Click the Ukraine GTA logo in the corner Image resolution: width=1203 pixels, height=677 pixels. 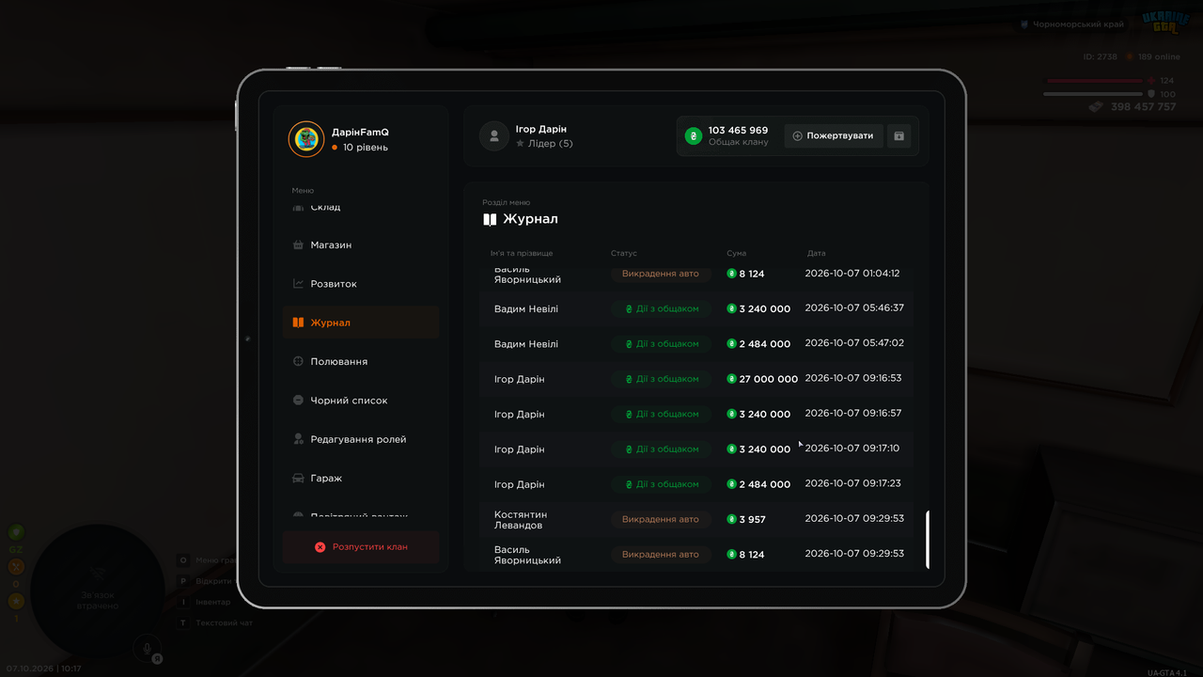(x=1164, y=22)
